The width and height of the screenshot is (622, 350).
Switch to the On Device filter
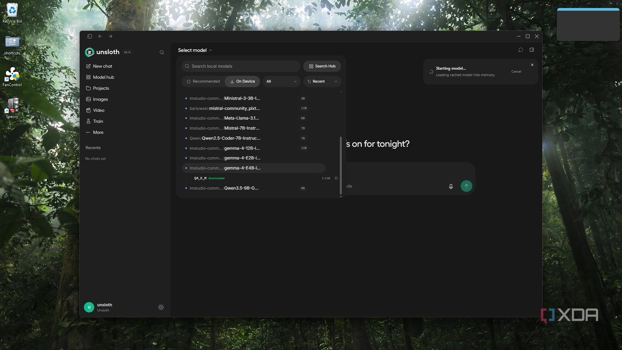point(242,81)
